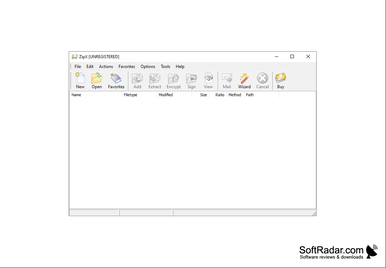Open the Help menu

(180, 67)
